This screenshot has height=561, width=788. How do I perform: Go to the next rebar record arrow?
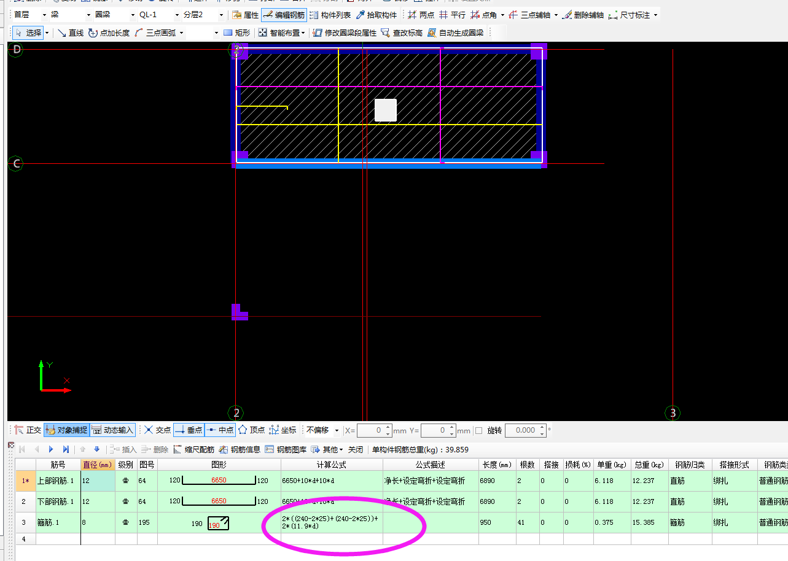(x=51, y=449)
